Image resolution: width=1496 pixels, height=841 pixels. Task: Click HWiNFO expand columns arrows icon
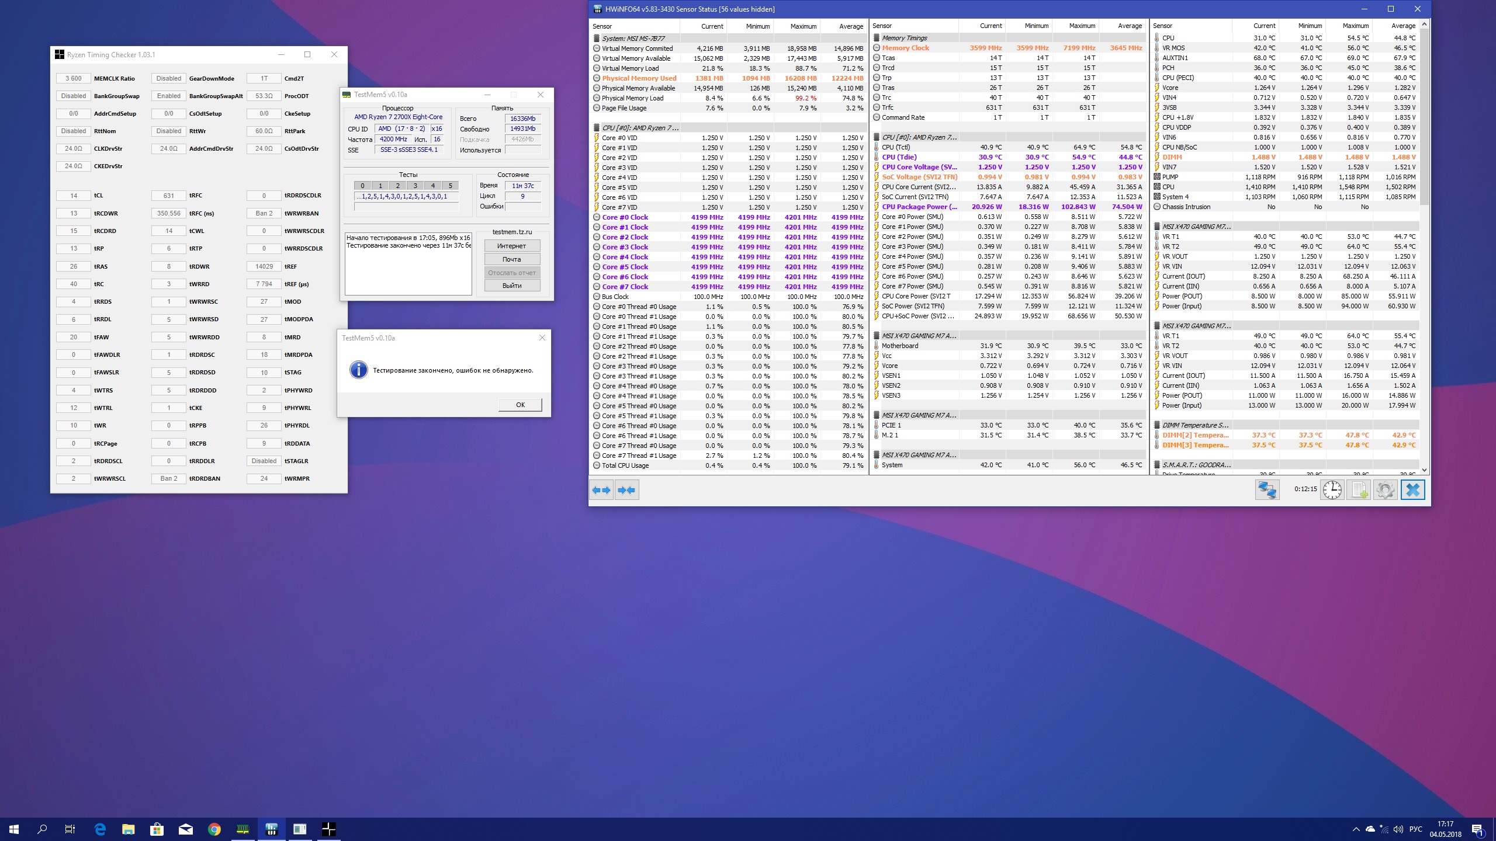[x=601, y=490]
